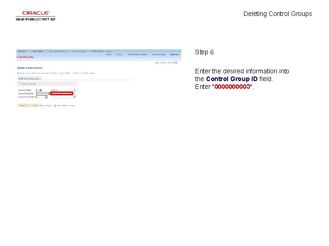Click the red '0000000003' value text
The image size is (329, 246).
(232, 87)
